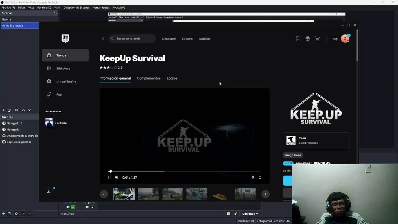Select the Pantalla principal scene
Screen dimensions: 398x224
[19, 26]
